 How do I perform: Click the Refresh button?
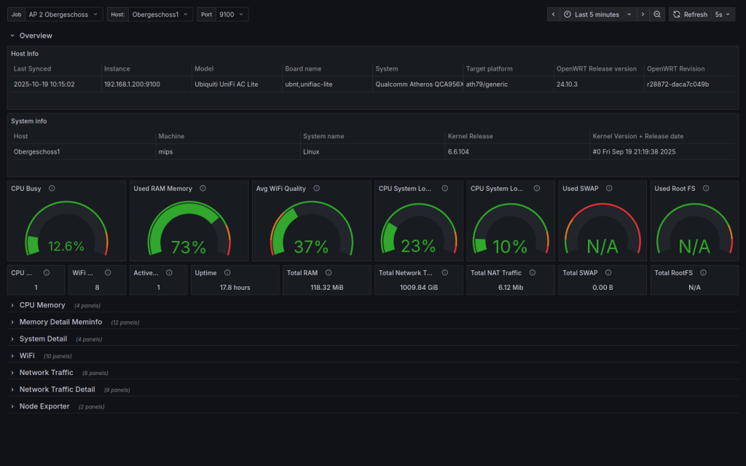(x=689, y=15)
